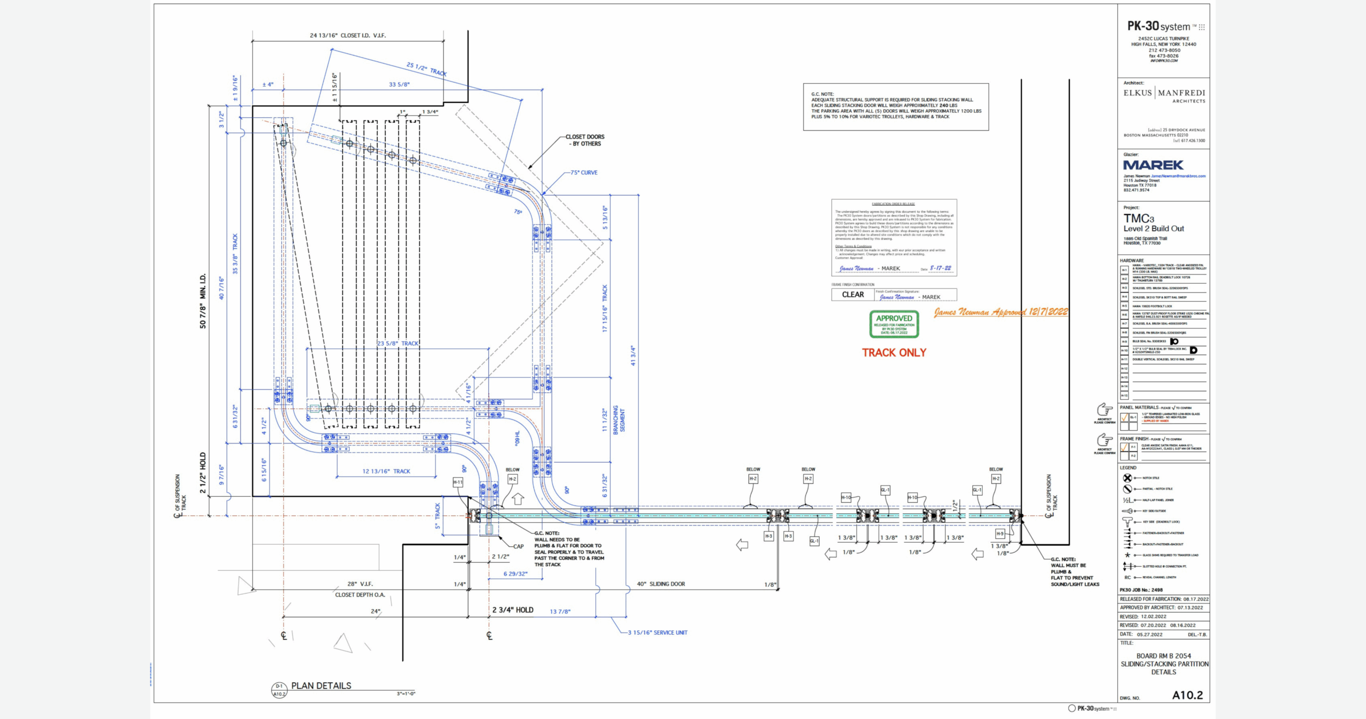Click the Partial-Notch Stile legend symbol
1366x719 pixels.
(1127, 489)
